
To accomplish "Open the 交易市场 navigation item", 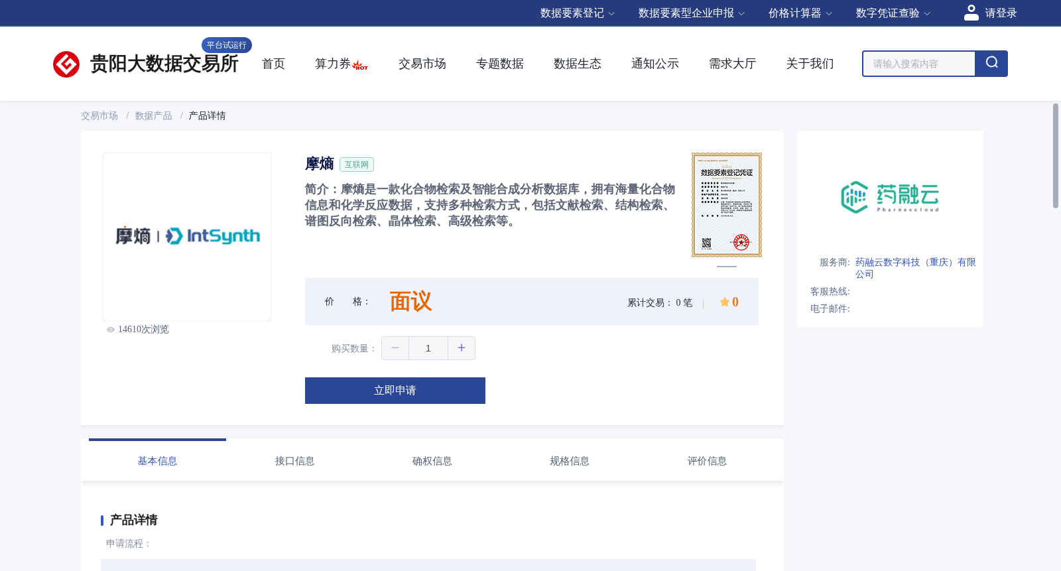I will pyautogui.click(x=422, y=64).
